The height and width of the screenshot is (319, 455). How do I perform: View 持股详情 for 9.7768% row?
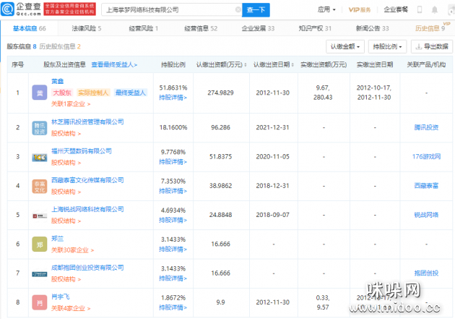(173, 162)
